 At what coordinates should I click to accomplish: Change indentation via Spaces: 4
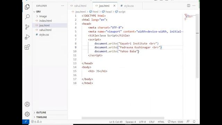[x=130, y=122]
